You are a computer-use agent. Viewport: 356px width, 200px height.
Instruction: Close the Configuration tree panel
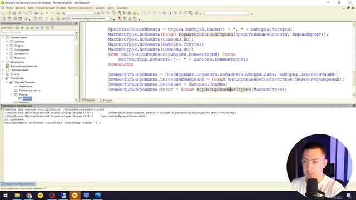76,23
